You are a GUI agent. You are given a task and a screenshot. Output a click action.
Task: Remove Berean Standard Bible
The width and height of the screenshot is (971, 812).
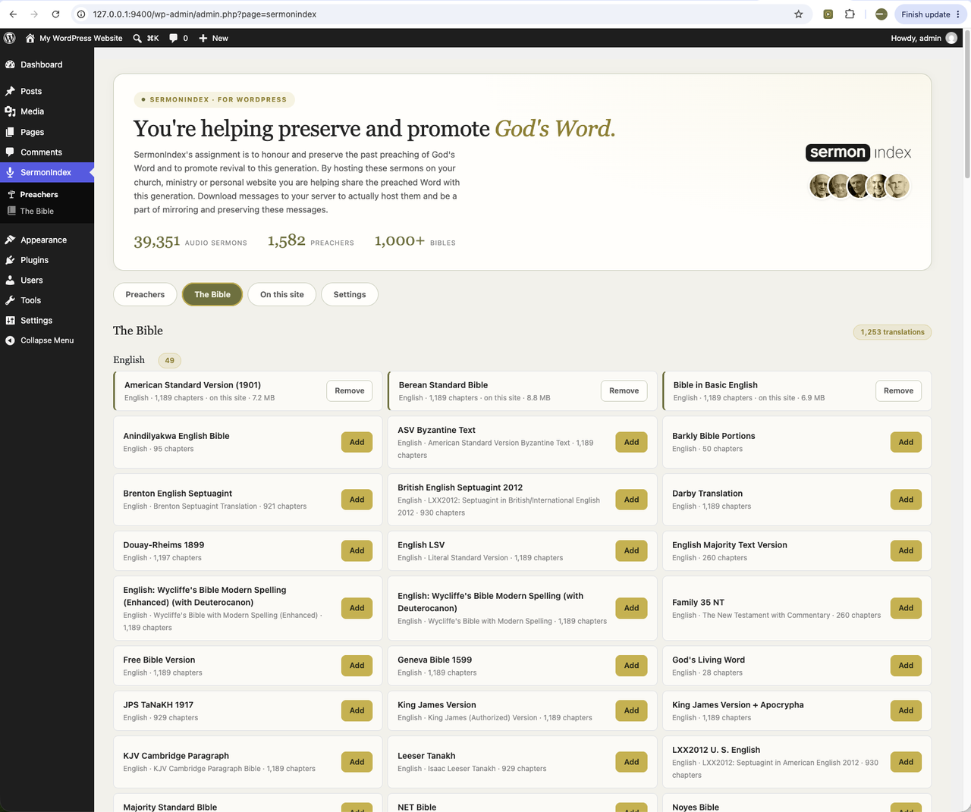tap(624, 390)
